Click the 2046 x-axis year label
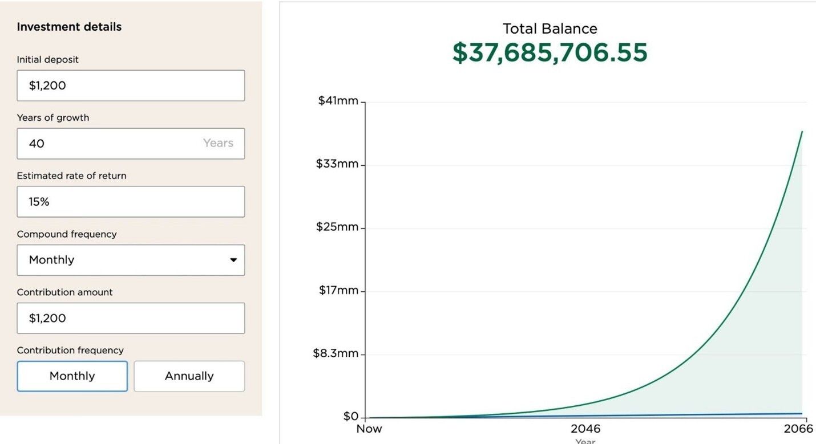Image resolution: width=816 pixels, height=444 pixels. pyautogui.click(x=585, y=429)
